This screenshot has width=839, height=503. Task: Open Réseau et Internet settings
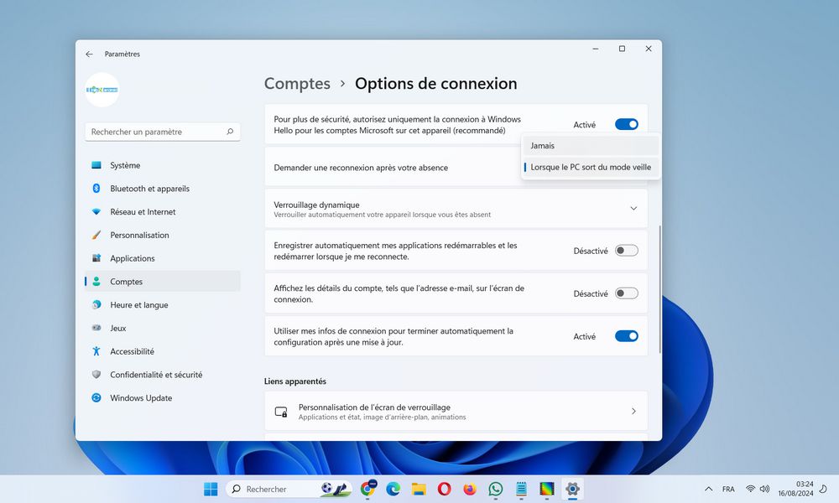[147, 212]
